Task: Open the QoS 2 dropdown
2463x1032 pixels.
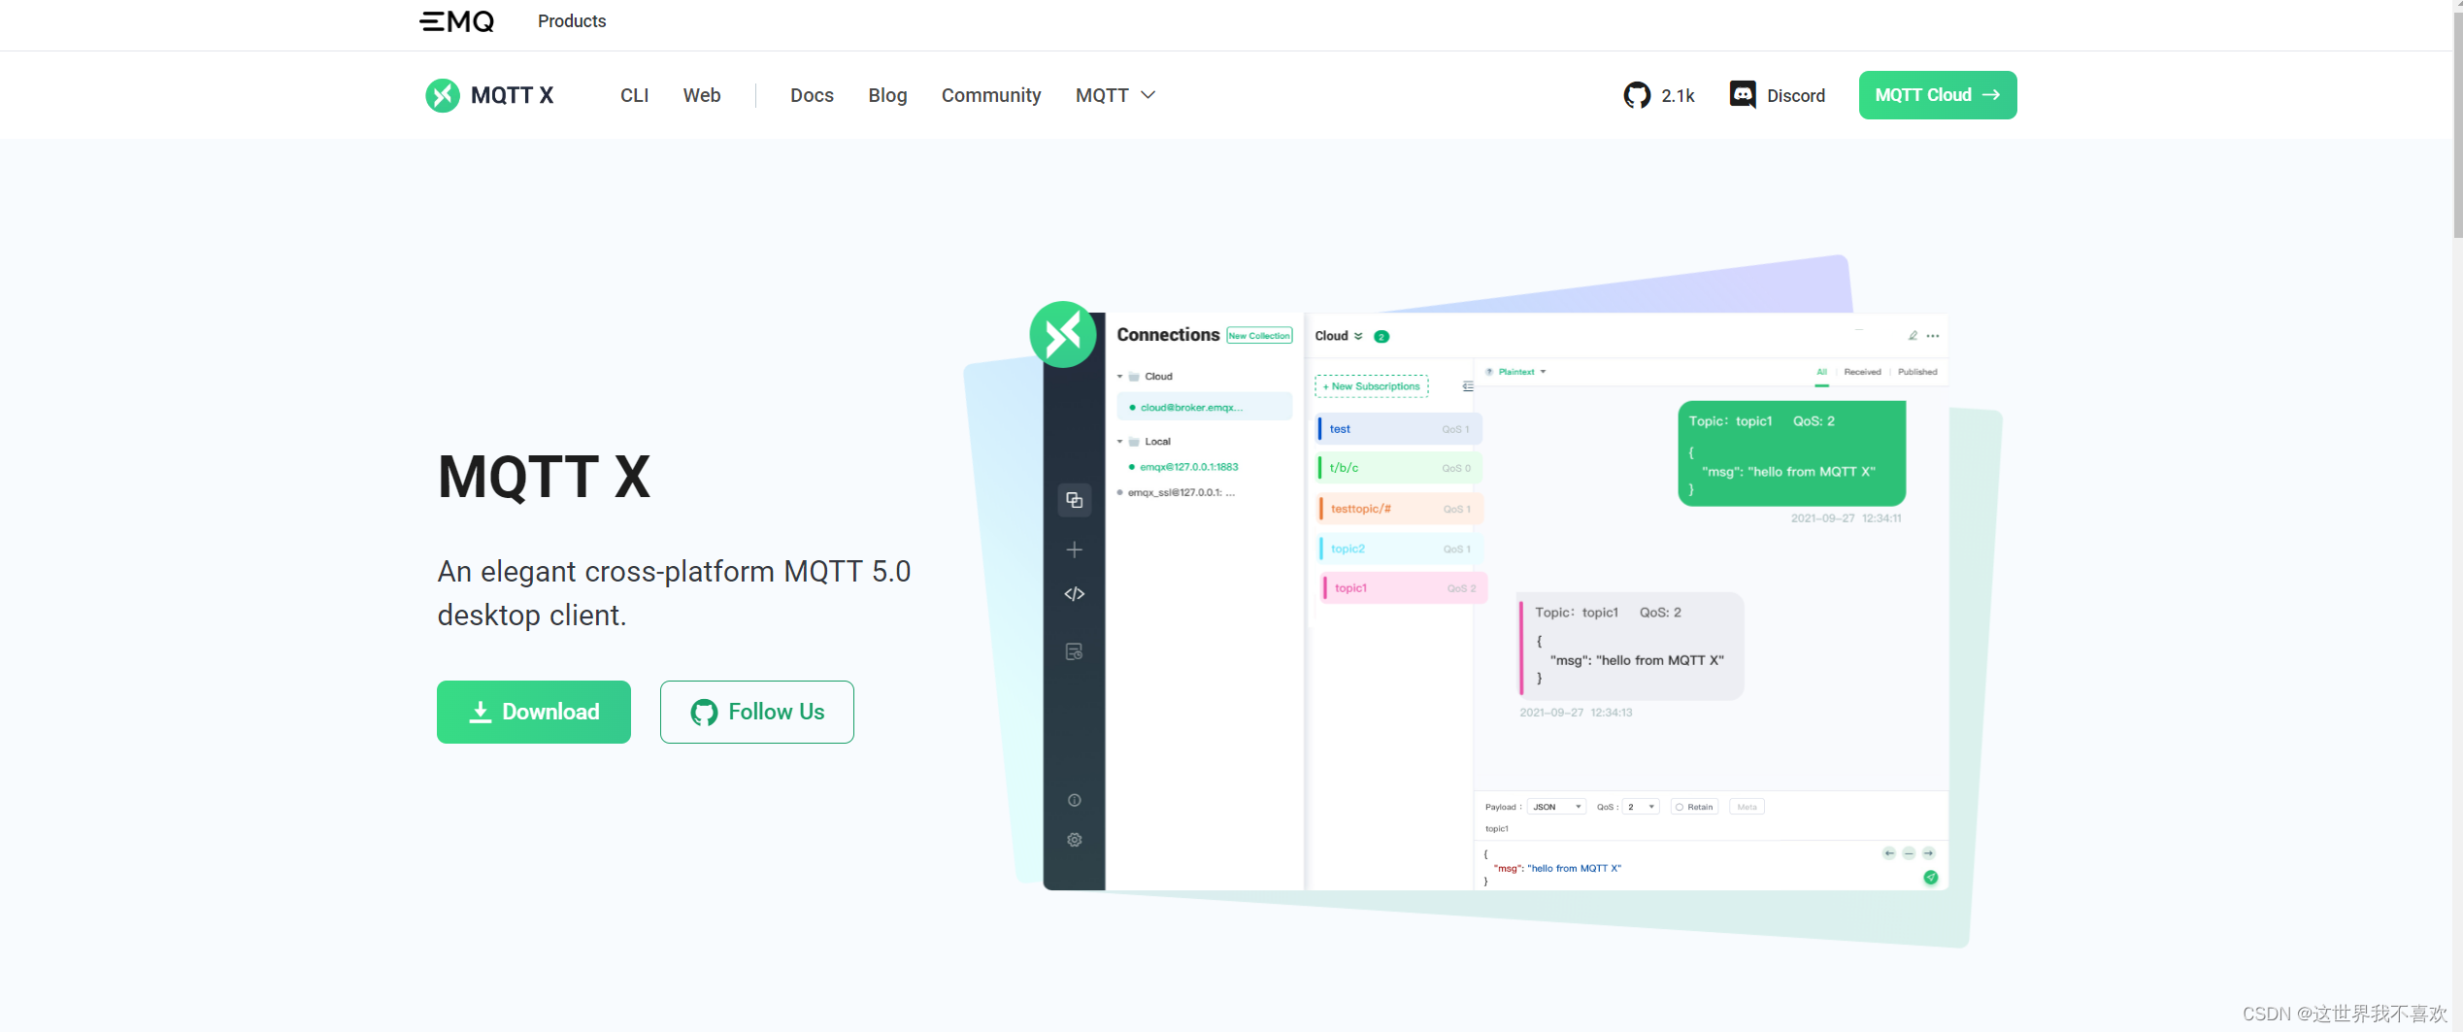Action: pos(1641,807)
